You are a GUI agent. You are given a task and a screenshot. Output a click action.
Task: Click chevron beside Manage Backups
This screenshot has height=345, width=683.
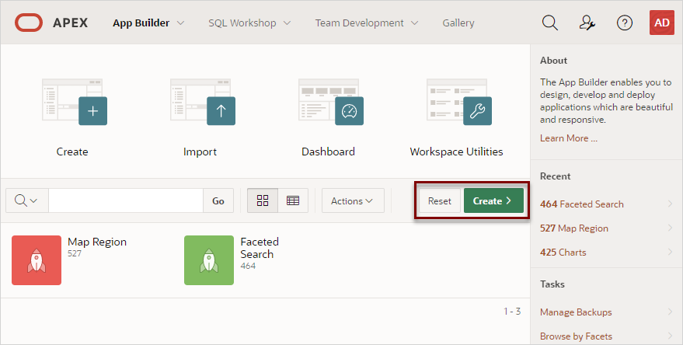point(670,312)
